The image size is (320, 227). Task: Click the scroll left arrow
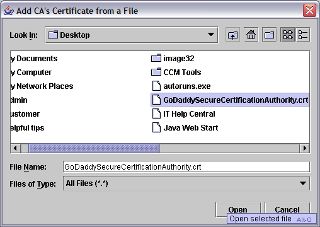(15, 148)
